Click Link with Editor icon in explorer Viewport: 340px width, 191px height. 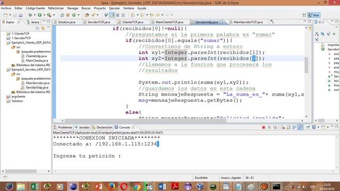click(43, 28)
